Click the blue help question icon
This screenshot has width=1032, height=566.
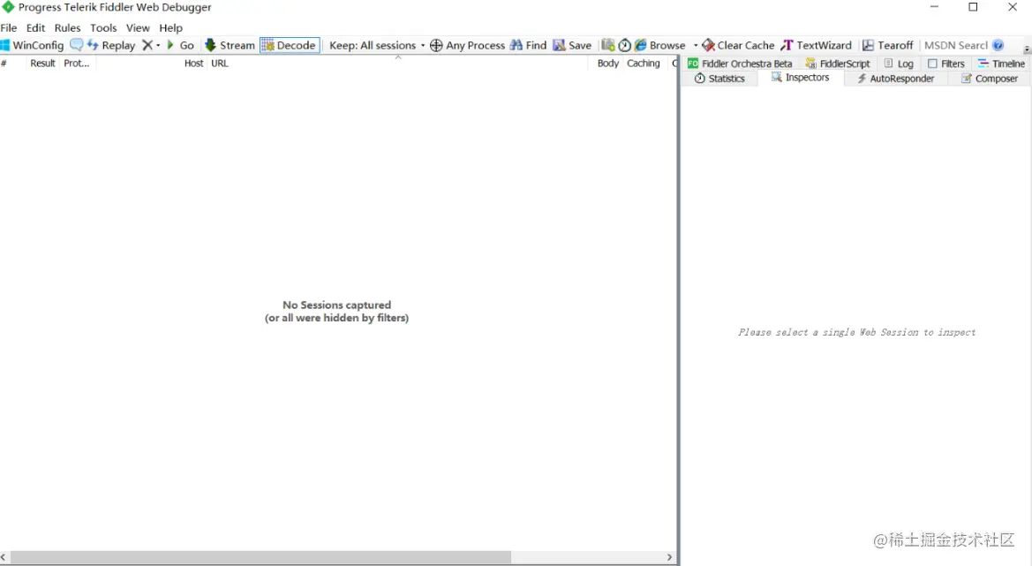998,45
